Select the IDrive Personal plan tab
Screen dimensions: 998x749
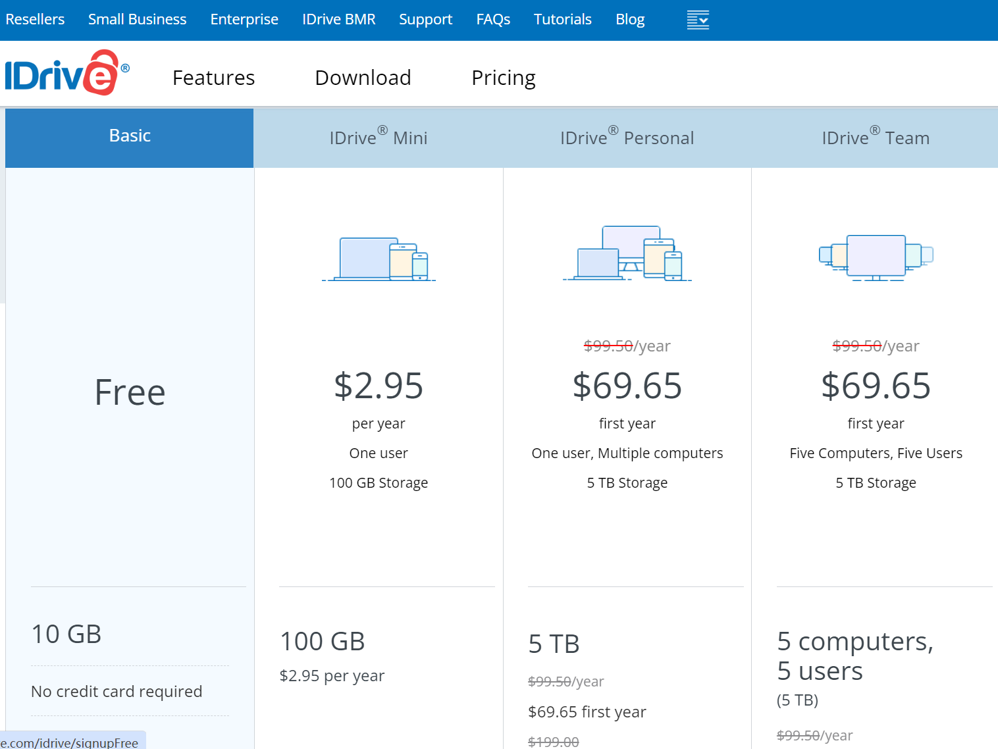(627, 138)
